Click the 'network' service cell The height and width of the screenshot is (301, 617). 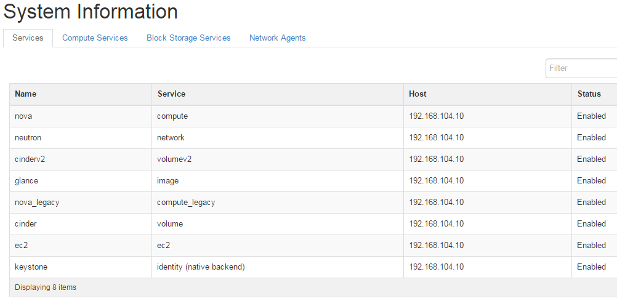[278, 138]
